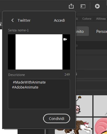107x134 pixels.
Task: Go back using the arrow beside Twitter
Action: 12,20
